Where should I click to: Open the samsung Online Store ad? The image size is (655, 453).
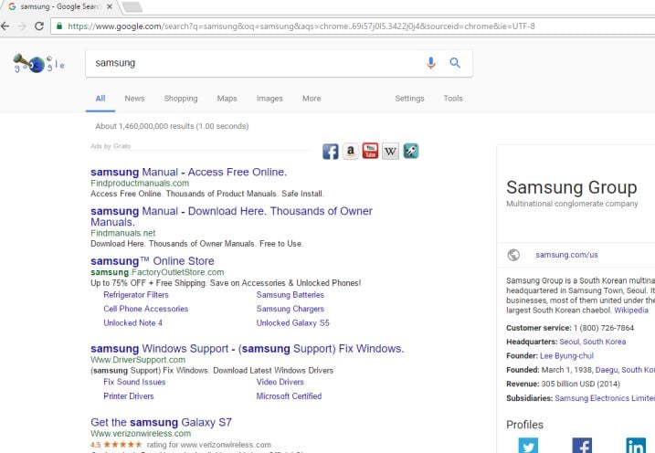pyautogui.click(x=152, y=261)
